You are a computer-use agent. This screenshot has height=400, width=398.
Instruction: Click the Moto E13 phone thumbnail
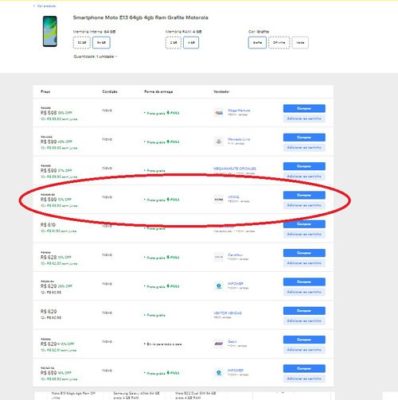50,31
